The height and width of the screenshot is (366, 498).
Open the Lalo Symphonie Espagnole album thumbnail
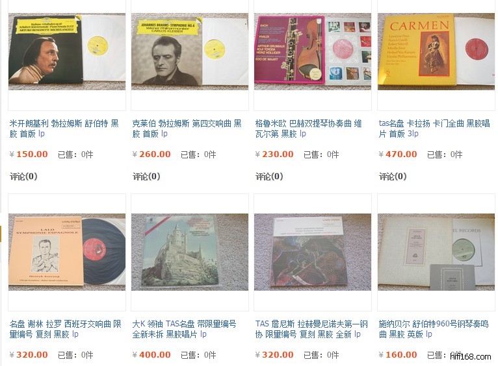pos(67,252)
